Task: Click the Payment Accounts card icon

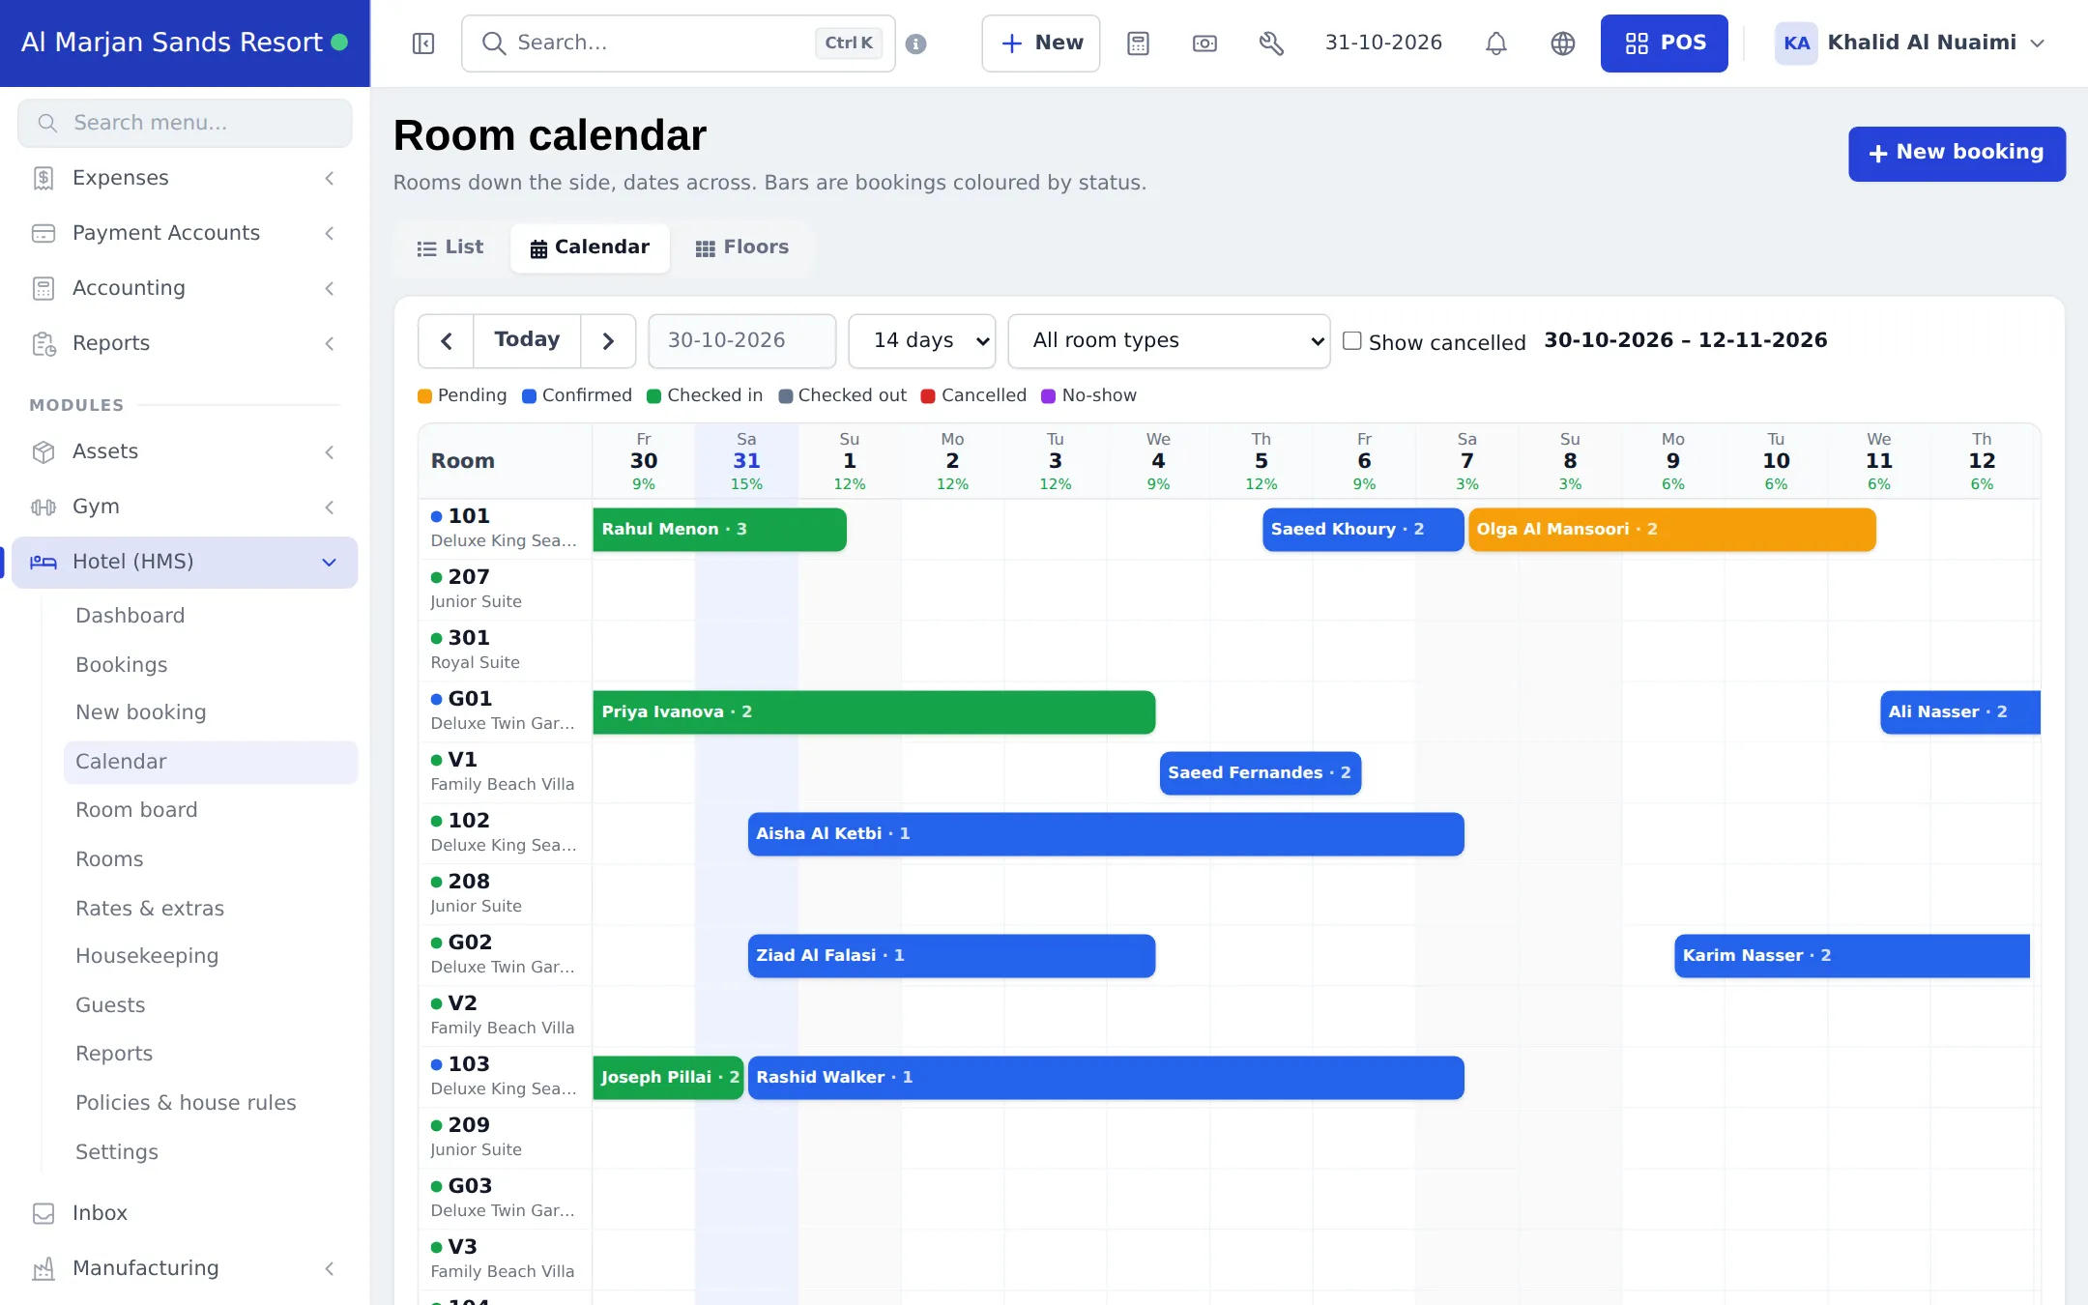Action: pyautogui.click(x=43, y=233)
